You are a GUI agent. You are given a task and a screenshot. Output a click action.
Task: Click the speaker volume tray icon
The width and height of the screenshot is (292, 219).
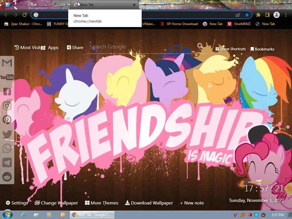pyautogui.click(x=263, y=215)
